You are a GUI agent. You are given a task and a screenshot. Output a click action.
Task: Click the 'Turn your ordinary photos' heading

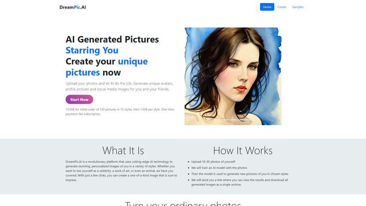(x=183, y=203)
